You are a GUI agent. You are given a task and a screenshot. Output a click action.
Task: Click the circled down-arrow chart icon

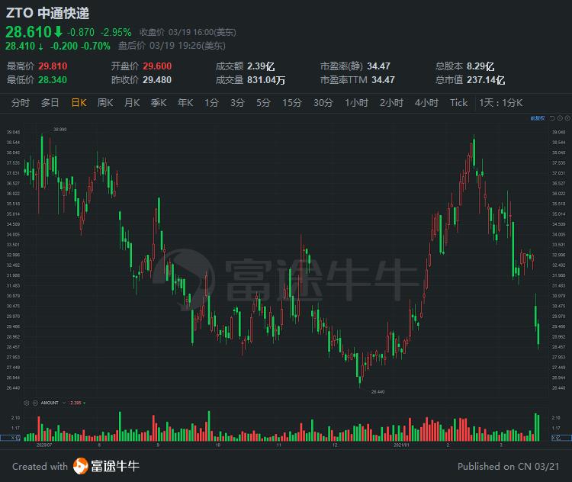point(560,118)
